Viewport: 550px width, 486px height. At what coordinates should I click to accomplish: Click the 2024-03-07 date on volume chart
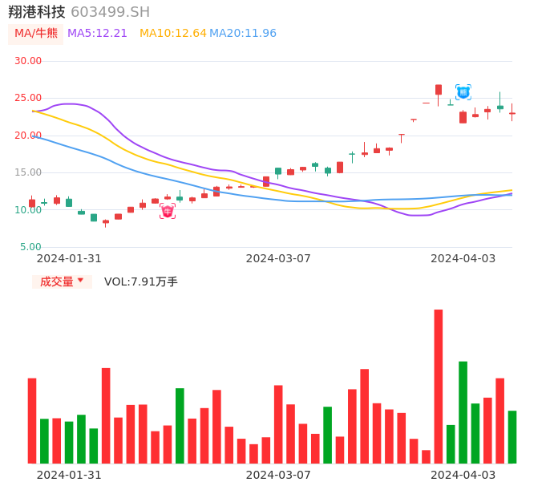point(278,475)
